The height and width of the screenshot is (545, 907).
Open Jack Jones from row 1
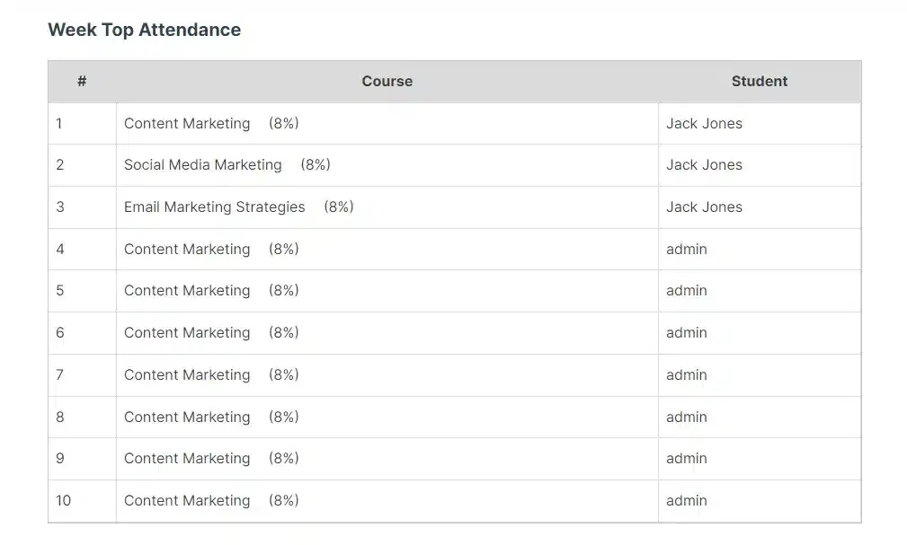click(704, 123)
